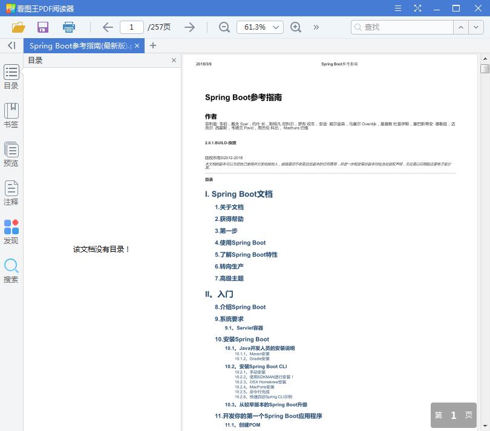Open the 10.2 安装Spring Boot CLI link
The image size is (490, 431).
256,367
